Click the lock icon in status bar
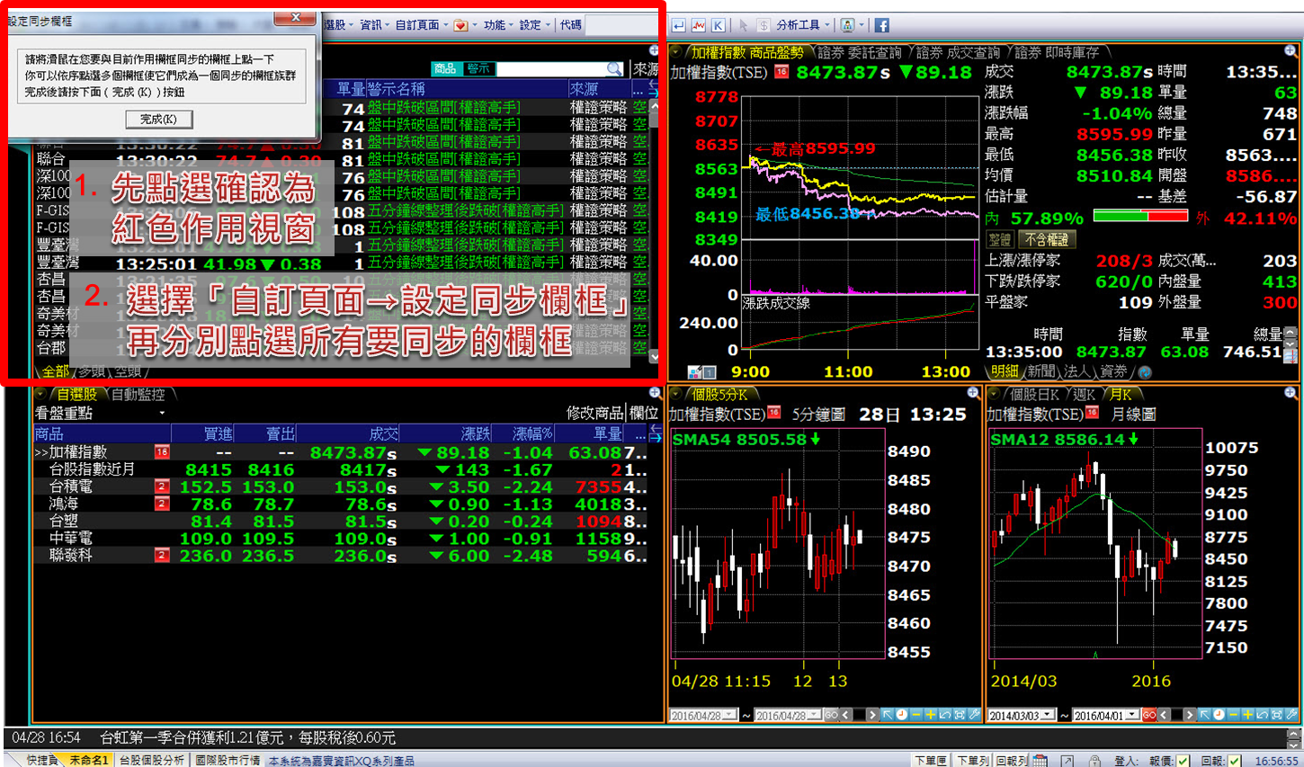 [x=1094, y=761]
